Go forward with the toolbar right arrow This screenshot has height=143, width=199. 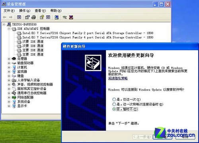(11, 17)
